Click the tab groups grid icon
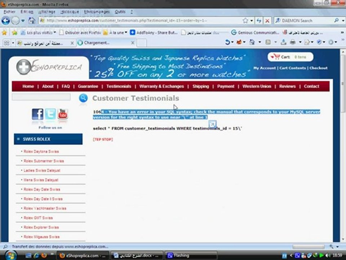Viewport: 346px width, 260px height. (x=6, y=43)
